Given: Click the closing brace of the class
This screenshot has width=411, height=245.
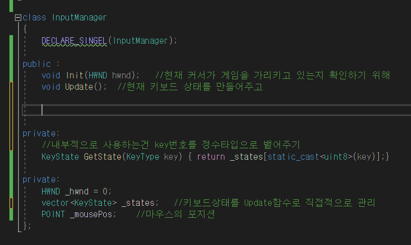Looking at the screenshot, I should click(x=25, y=226).
